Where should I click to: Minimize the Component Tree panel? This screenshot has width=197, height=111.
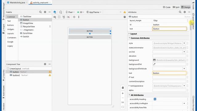(50, 64)
